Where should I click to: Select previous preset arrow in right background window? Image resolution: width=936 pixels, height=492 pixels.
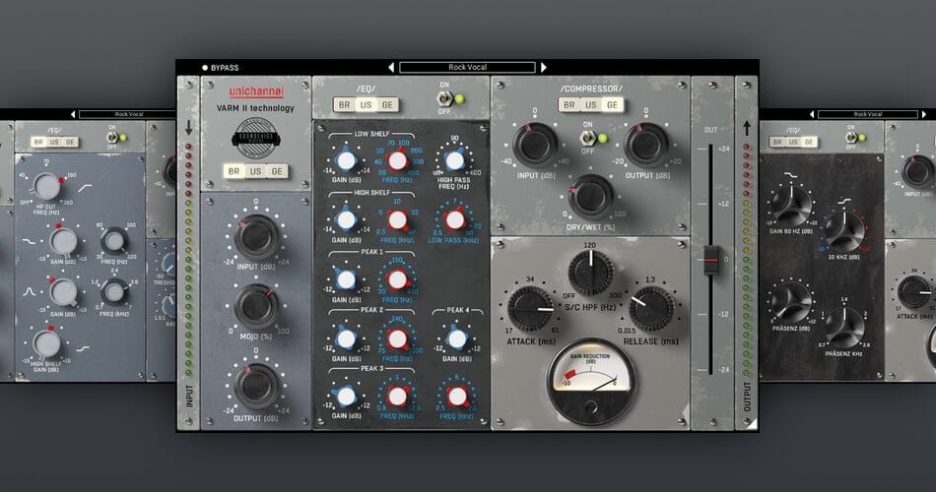(x=812, y=114)
